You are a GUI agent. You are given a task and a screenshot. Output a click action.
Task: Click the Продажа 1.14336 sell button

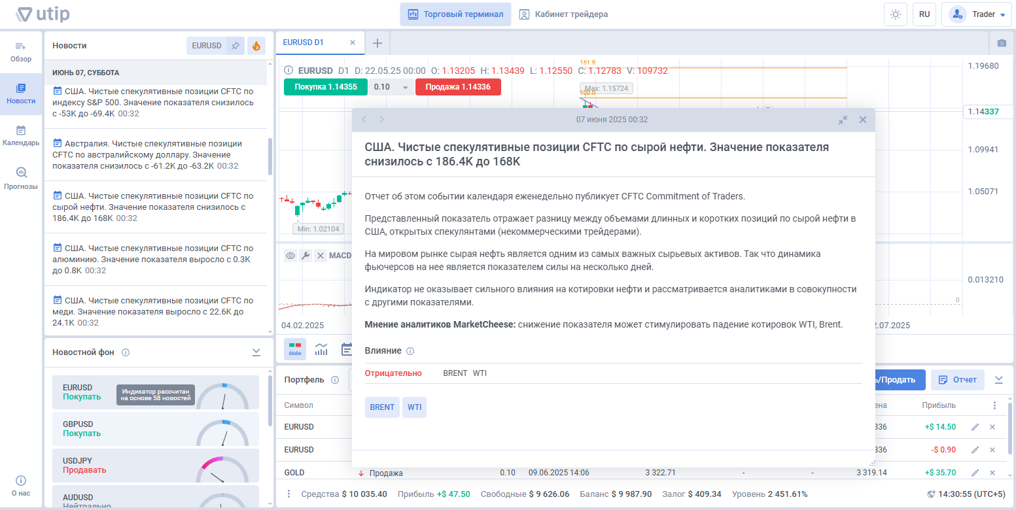point(458,87)
